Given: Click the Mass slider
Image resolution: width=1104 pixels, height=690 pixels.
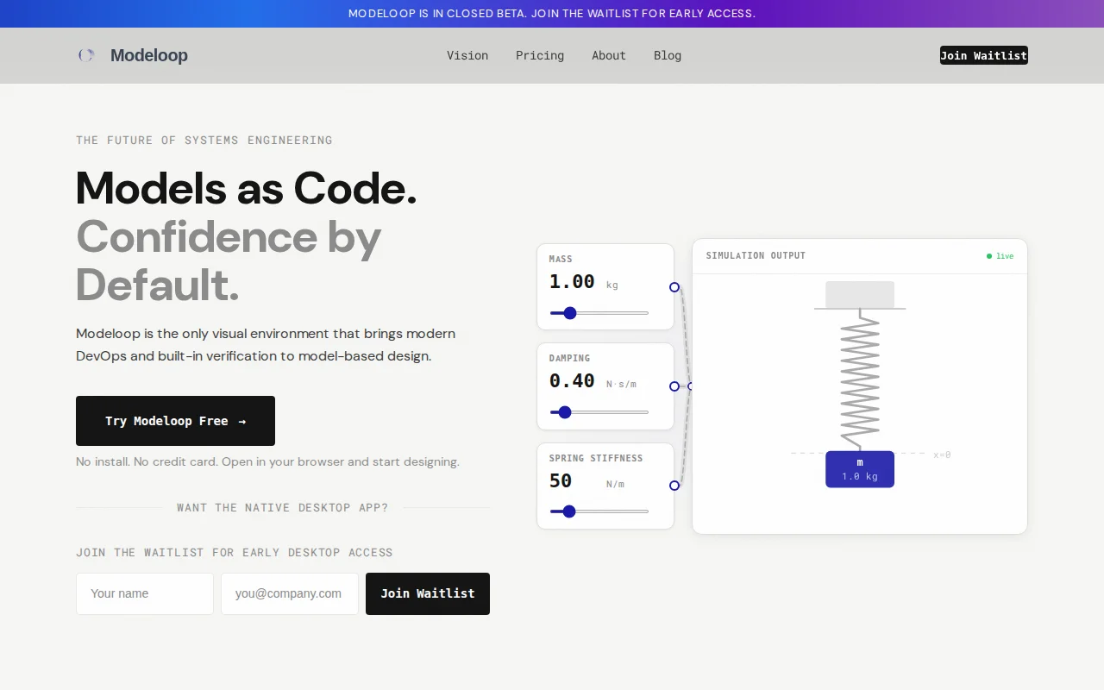Looking at the screenshot, I should [x=599, y=313].
